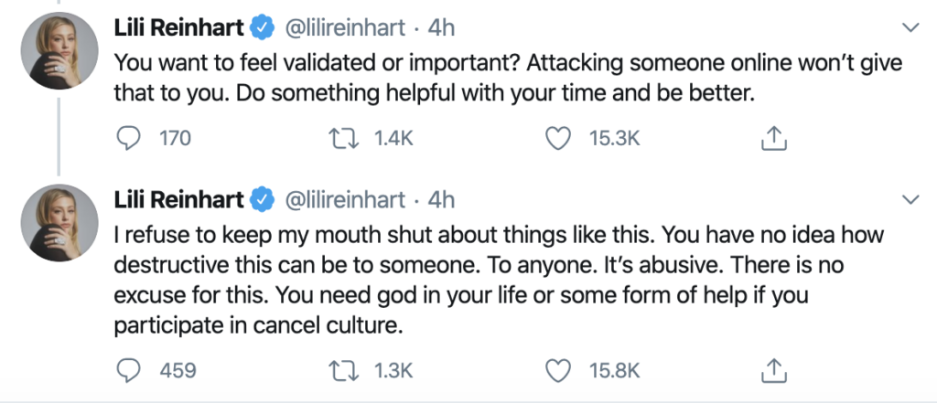937x403 pixels.
Task: View the 170 replies count on first tweet
Action: click(x=176, y=139)
